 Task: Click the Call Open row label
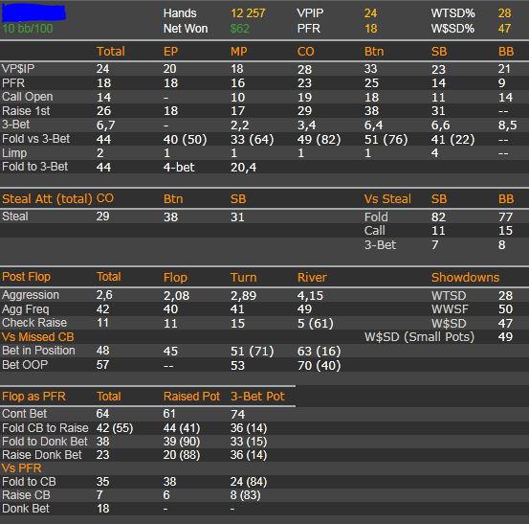tap(28, 97)
